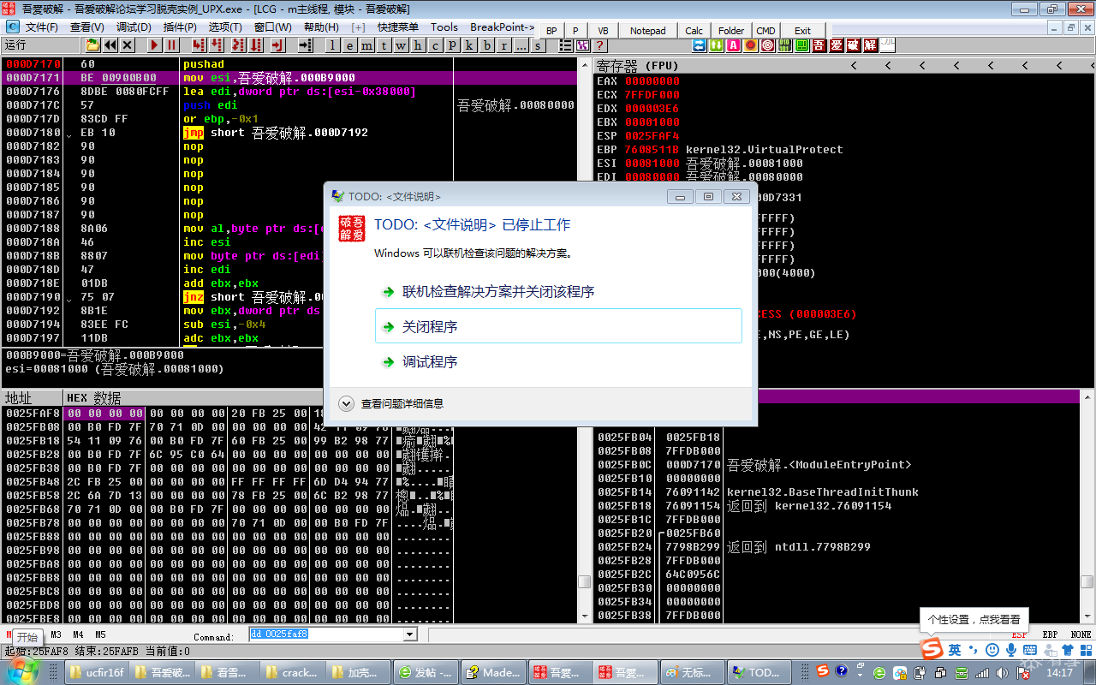
Task: Click first left arrow in registers header
Action: [x=854, y=66]
